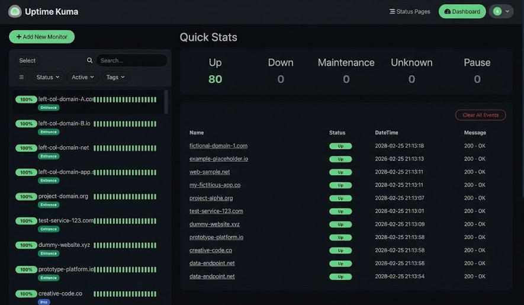Click Up badge in web-sample.net row
This screenshot has width=524, height=305.
point(340,172)
